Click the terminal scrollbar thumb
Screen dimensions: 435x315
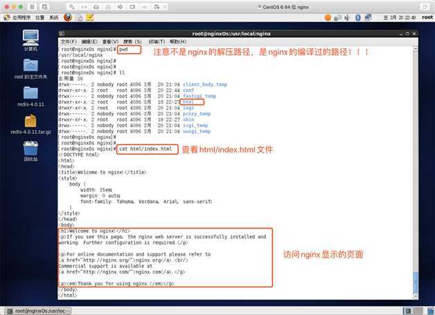point(416,283)
